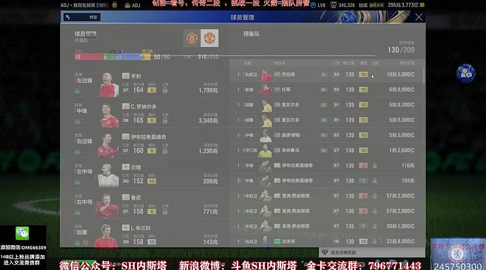Close the 球员管理 window with X
Screen dimensions: 486x270
[x=419, y=17]
